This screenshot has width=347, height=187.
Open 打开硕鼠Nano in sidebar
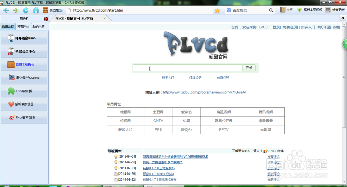[24, 38]
